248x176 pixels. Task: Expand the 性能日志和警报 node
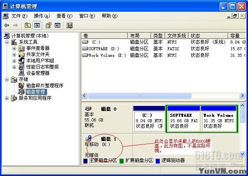point(14,67)
